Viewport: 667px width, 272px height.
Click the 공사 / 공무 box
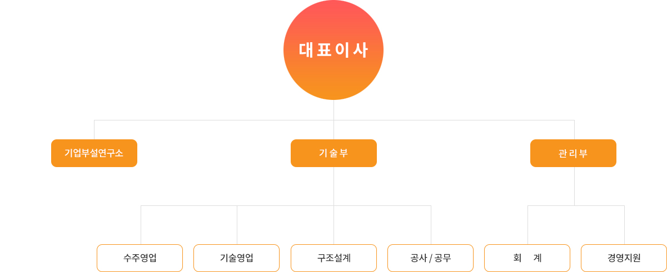[430, 258]
